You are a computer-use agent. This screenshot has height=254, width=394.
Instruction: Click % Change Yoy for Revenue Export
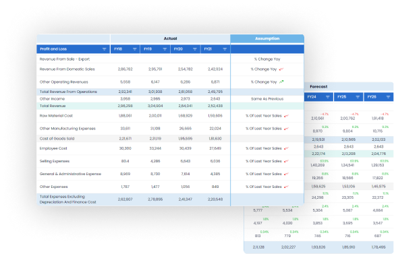pyautogui.click(x=267, y=59)
